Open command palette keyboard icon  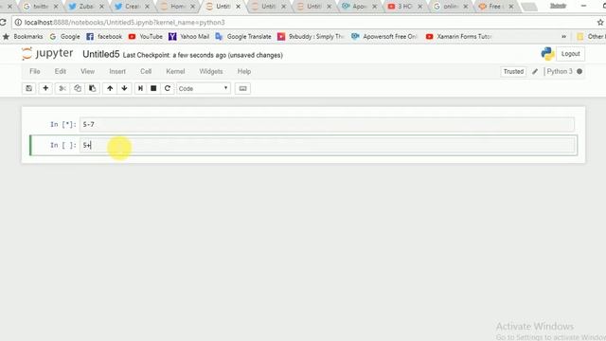coord(242,88)
